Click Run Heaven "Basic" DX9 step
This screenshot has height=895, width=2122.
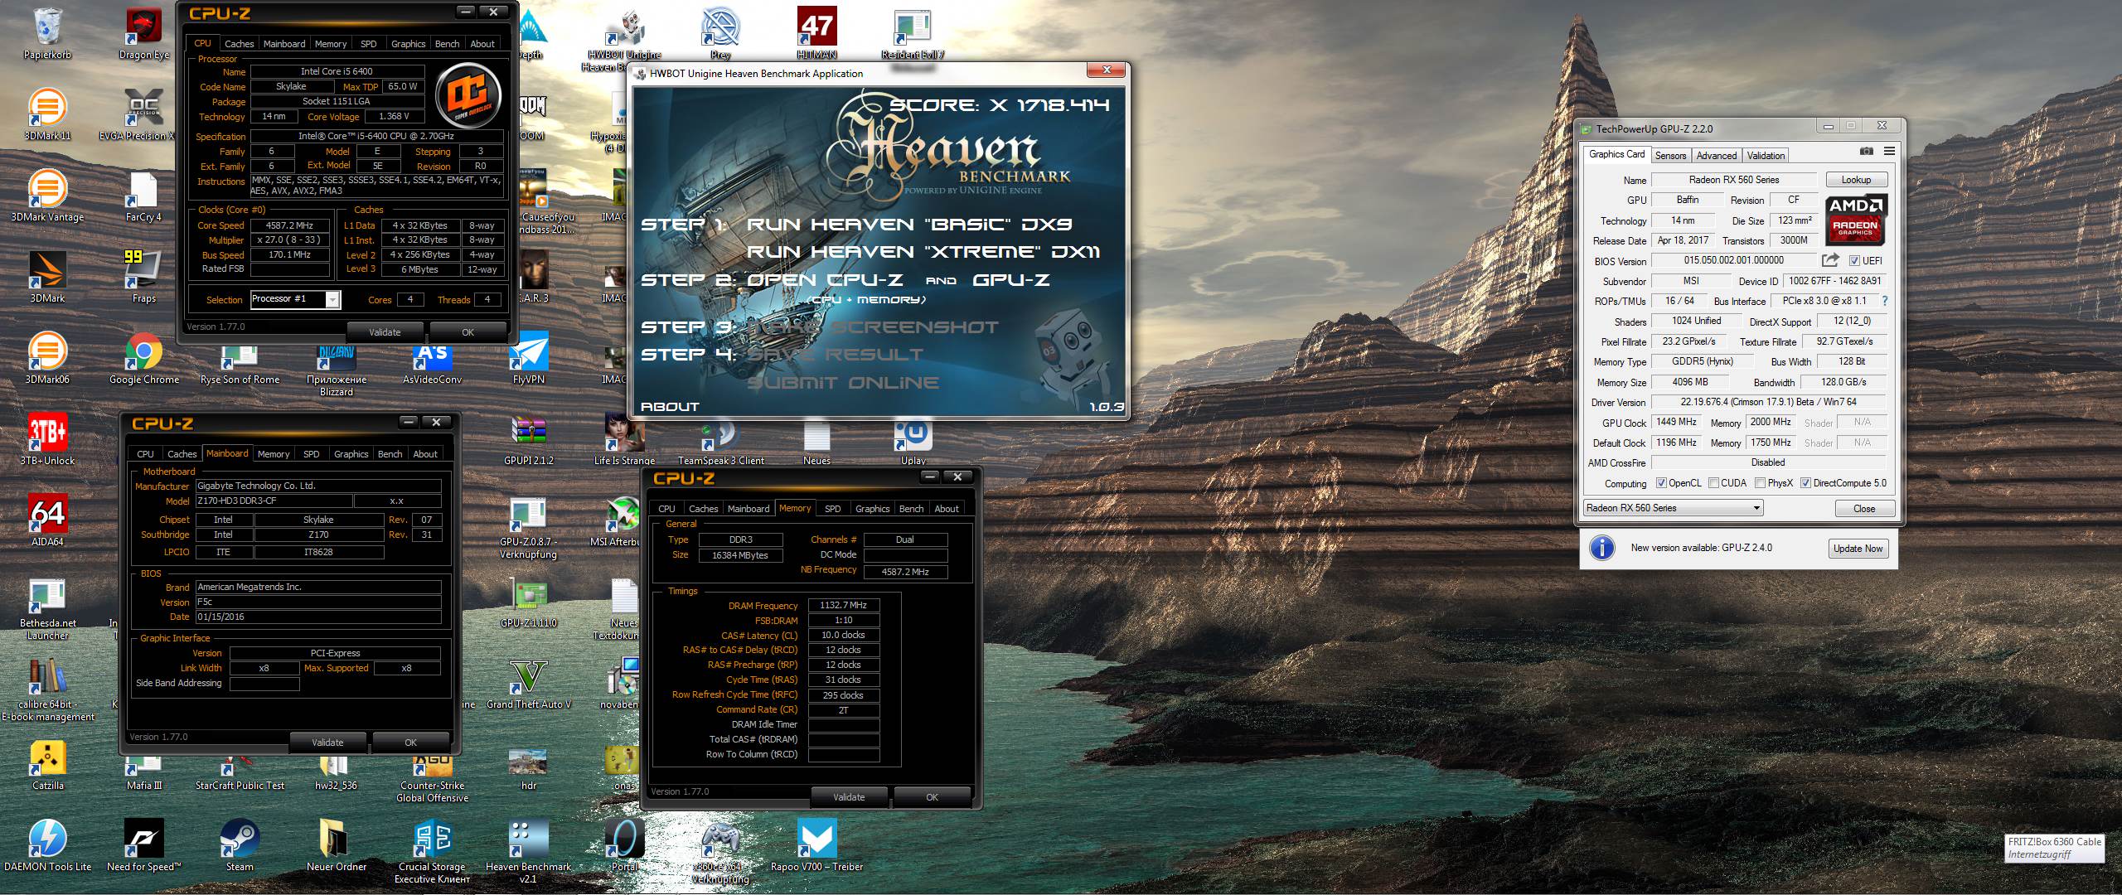point(909,225)
